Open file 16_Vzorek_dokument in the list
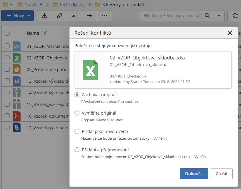This screenshot has height=189, width=241. click(48, 116)
